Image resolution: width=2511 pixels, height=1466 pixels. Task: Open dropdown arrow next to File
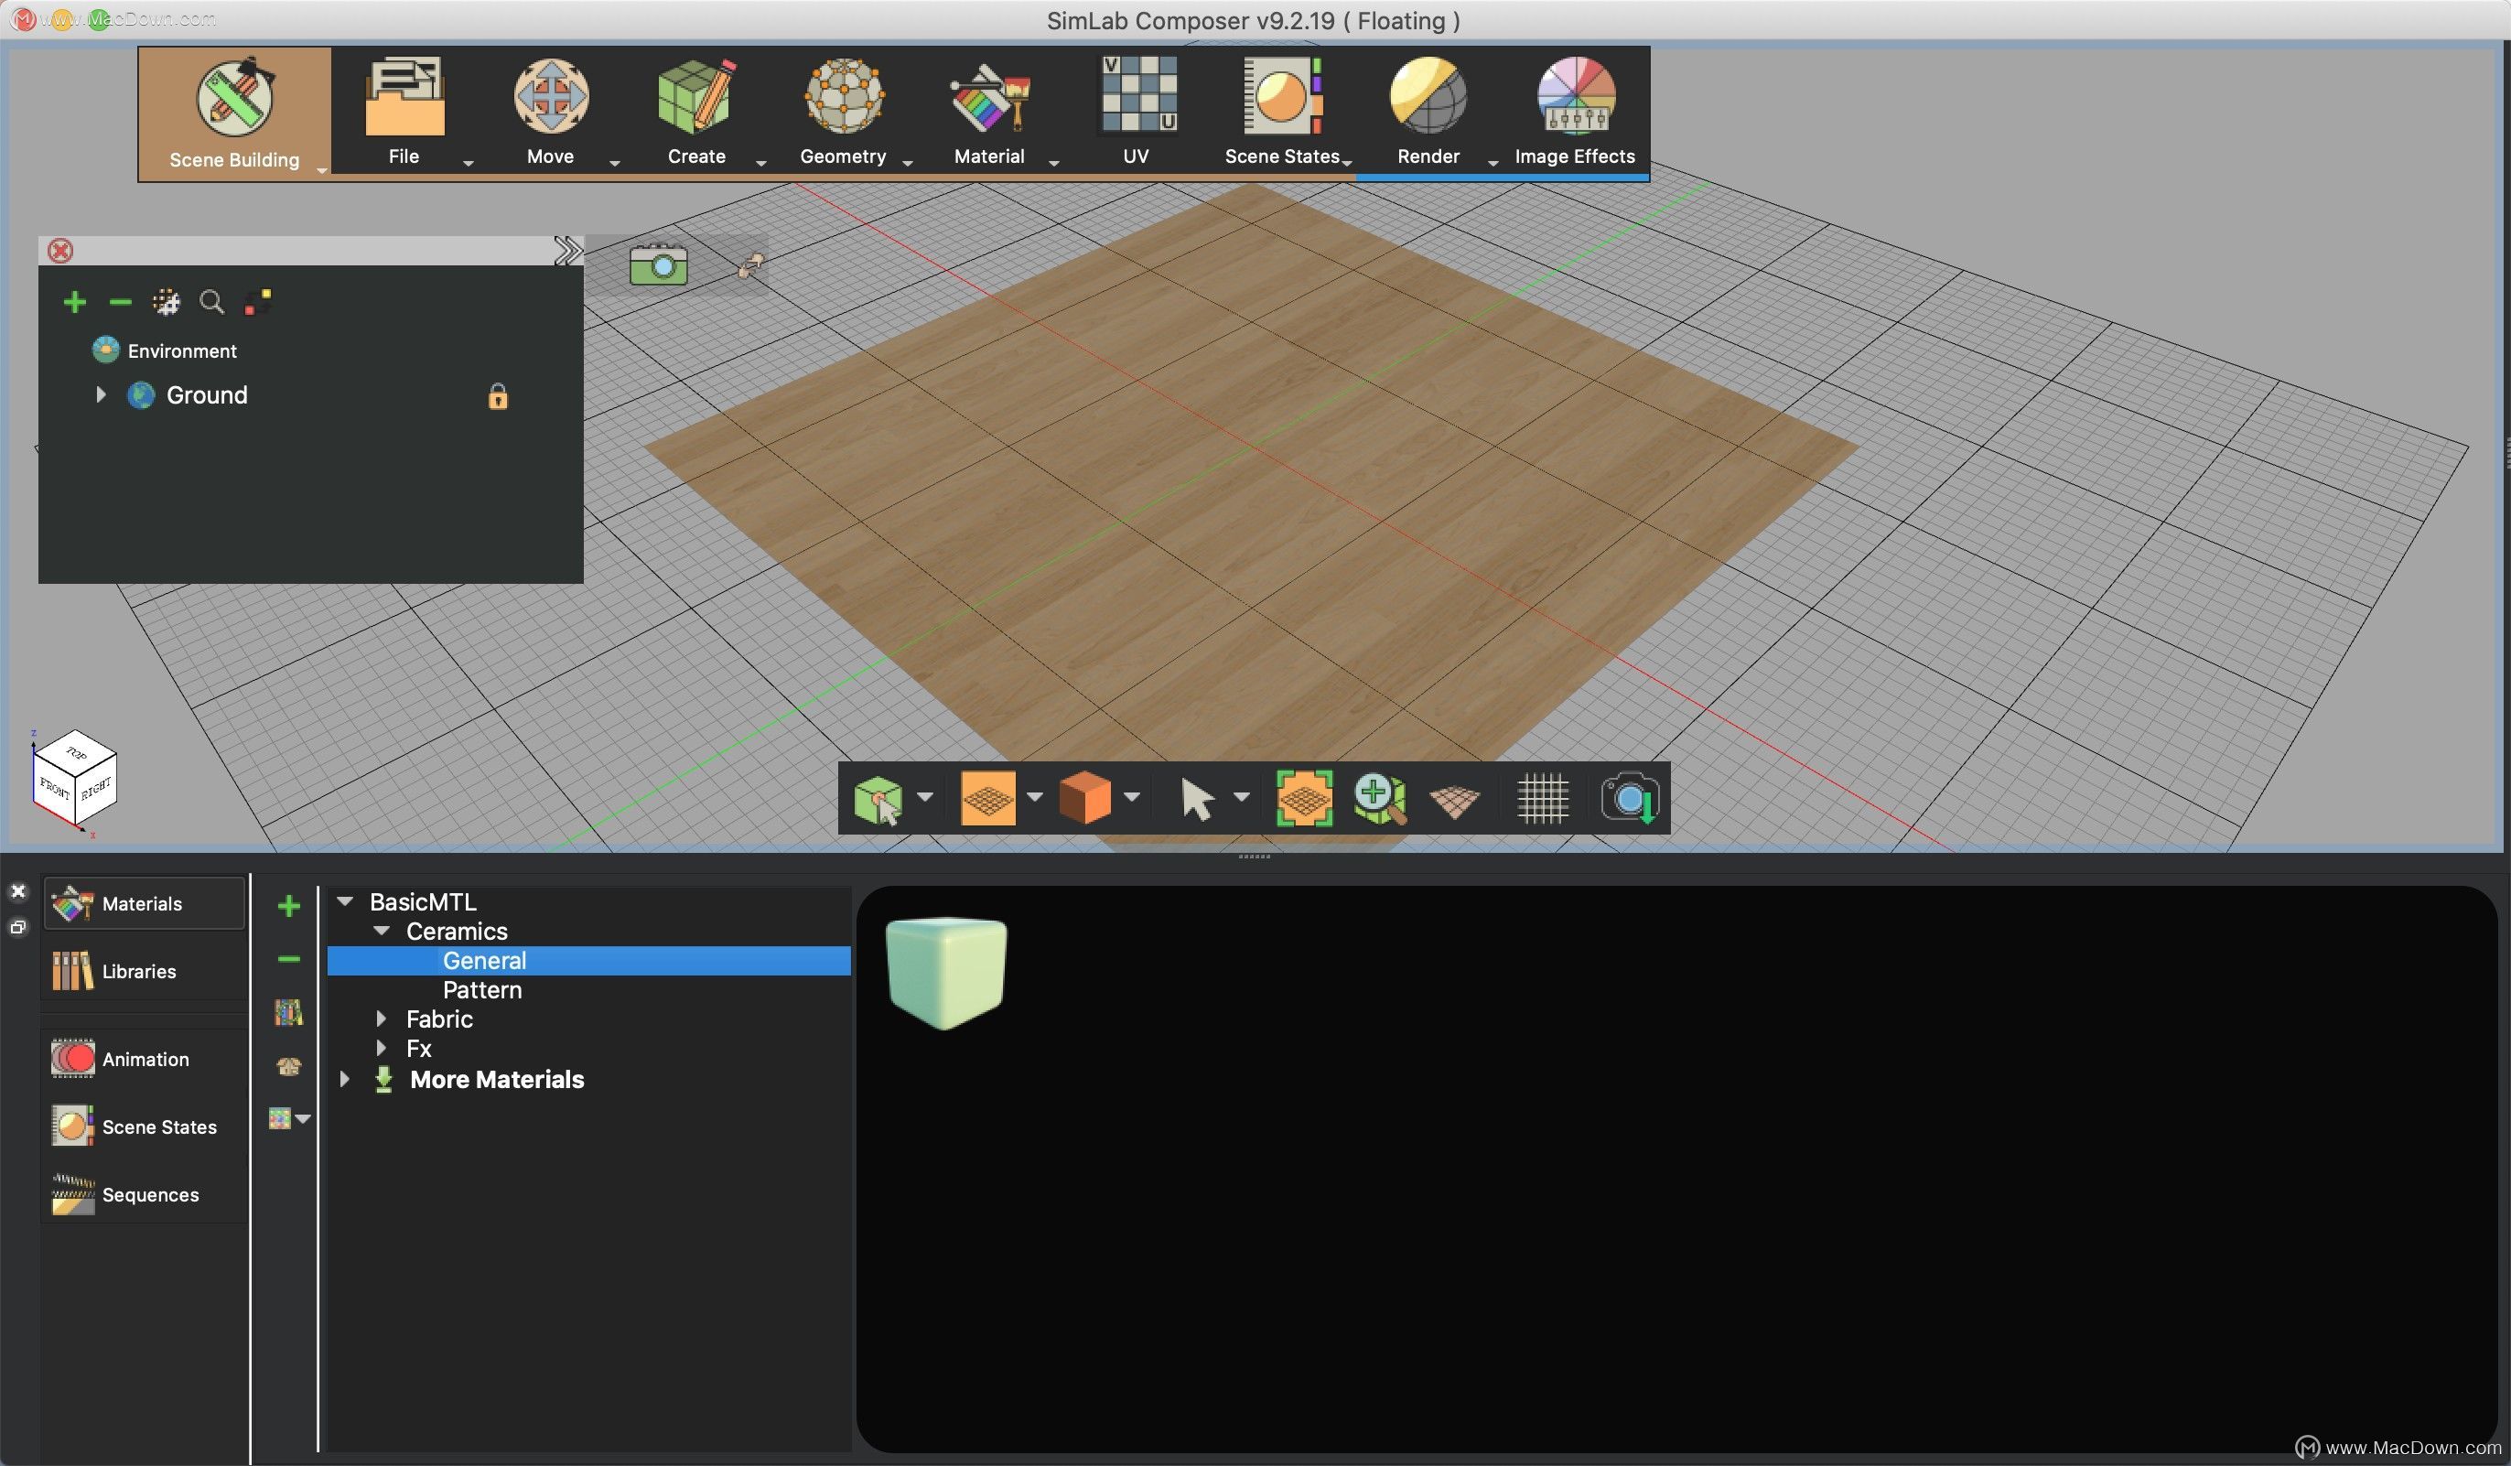tap(468, 163)
